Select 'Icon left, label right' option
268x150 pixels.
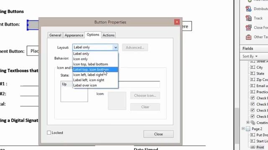[95, 75]
